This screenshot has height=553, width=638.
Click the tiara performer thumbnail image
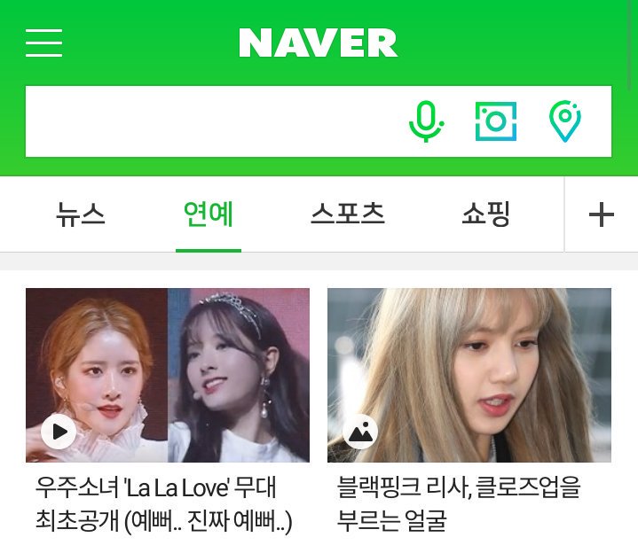coord(239,375)
